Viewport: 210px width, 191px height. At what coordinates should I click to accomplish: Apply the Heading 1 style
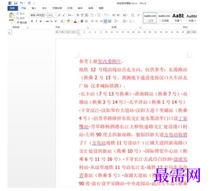click(x=178, y=18)
